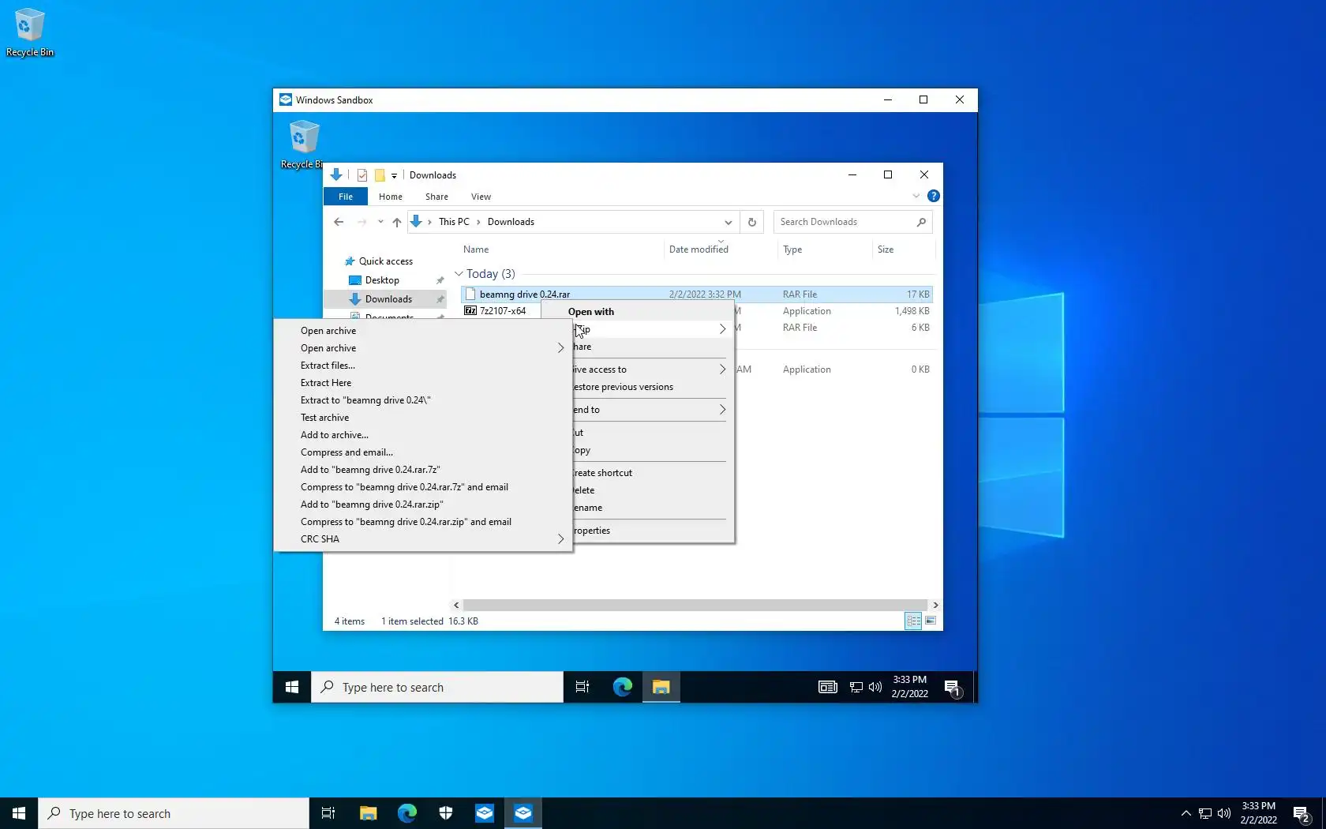Click the Properties quick access toolbar icon
1326x829 pixels.
pos(362,175)
